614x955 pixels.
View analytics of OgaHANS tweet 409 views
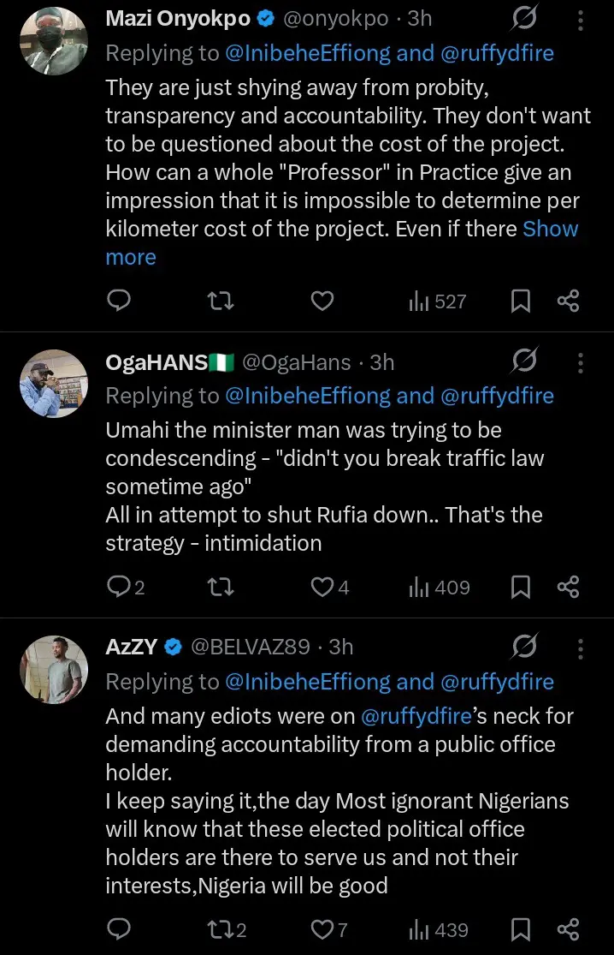coord(439,587)
